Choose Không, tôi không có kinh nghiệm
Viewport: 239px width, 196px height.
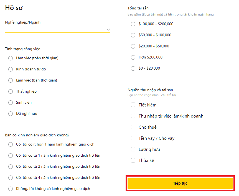[11, 189]
